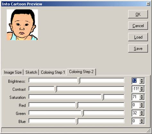
Task: Increase Blue with the up spinner arrow
Action: tap(142, 120)
